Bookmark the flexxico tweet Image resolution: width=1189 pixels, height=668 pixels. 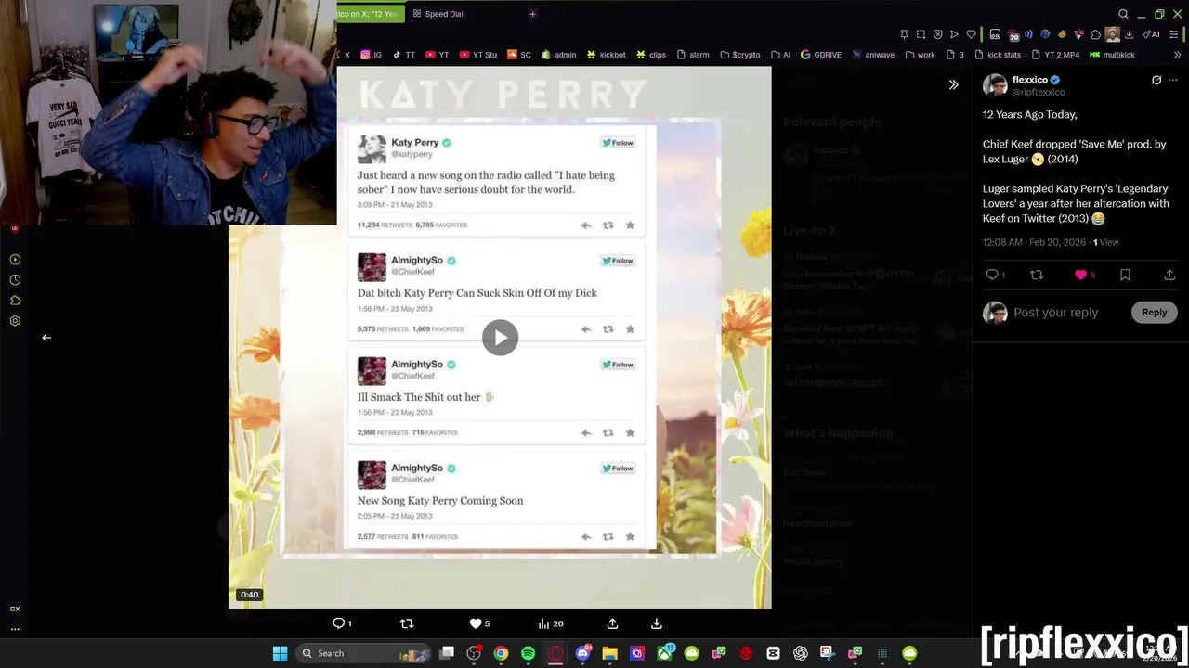pos(1125,275)
